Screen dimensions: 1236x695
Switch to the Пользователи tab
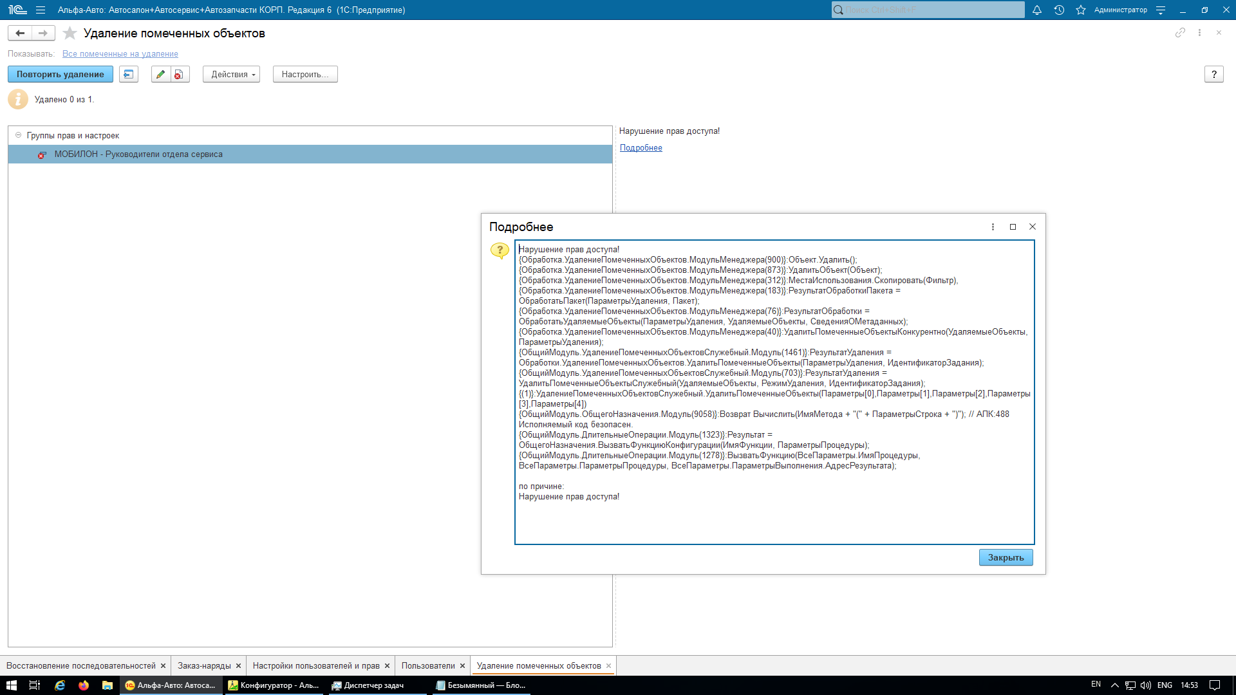point(428,666)
